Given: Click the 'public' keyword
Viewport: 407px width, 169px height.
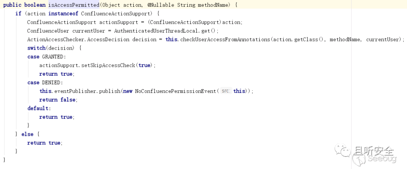Looking at the screenshot, I should coord(12,5).
